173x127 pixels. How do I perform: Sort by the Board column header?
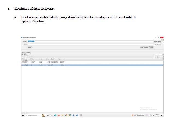55,59
